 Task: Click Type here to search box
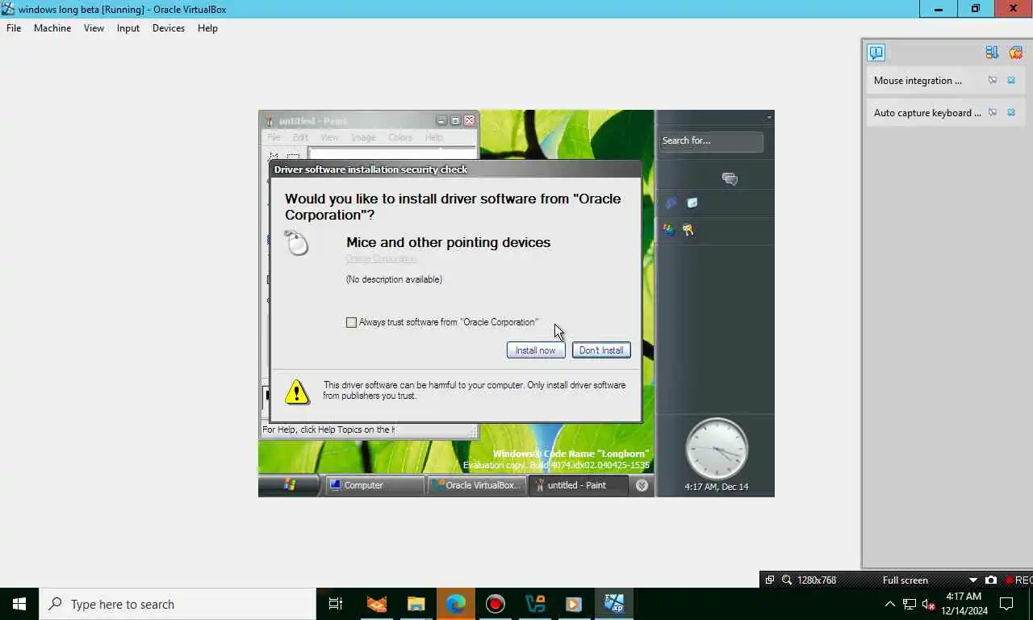[x=178, y=604]
